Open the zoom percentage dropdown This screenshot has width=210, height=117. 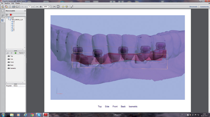coord(49,7)
